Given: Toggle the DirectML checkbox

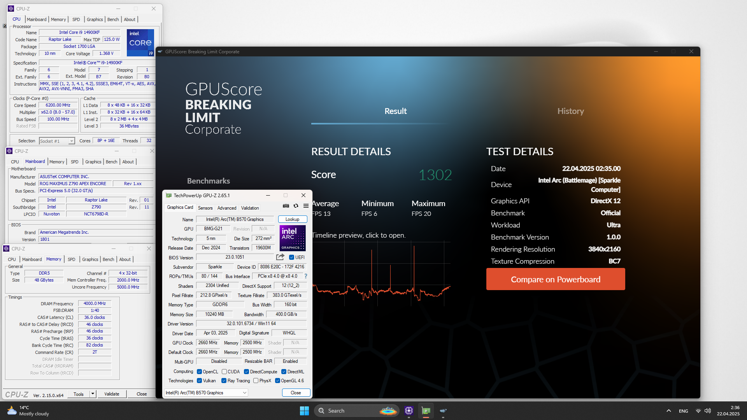Looking at the screenshot, I should tap(284, 372).
